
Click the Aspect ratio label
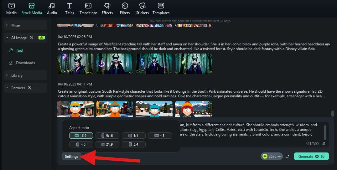tap(79, 128)
